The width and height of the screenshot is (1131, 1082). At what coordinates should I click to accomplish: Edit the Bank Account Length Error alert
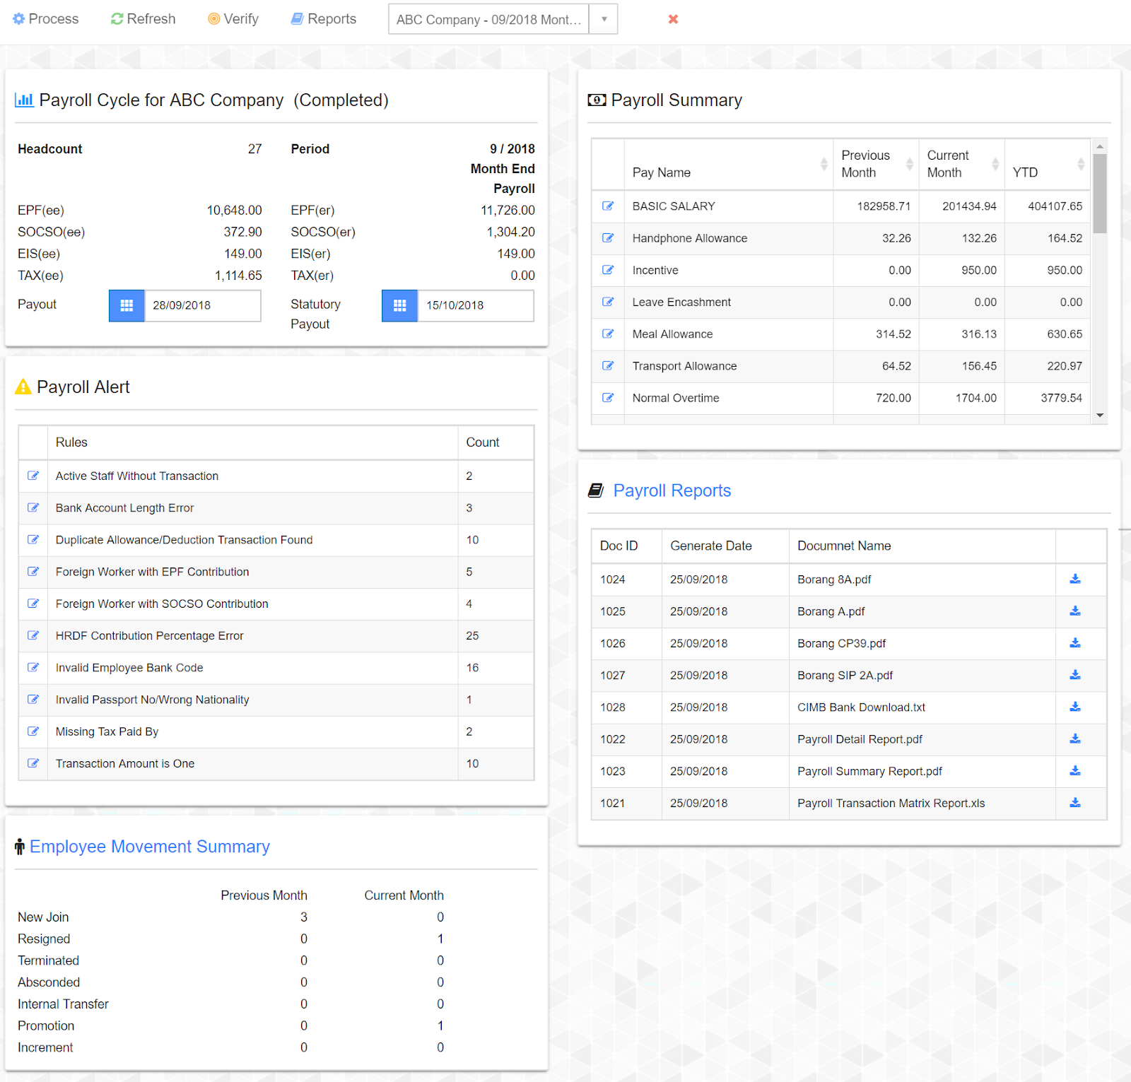(33, 507)
